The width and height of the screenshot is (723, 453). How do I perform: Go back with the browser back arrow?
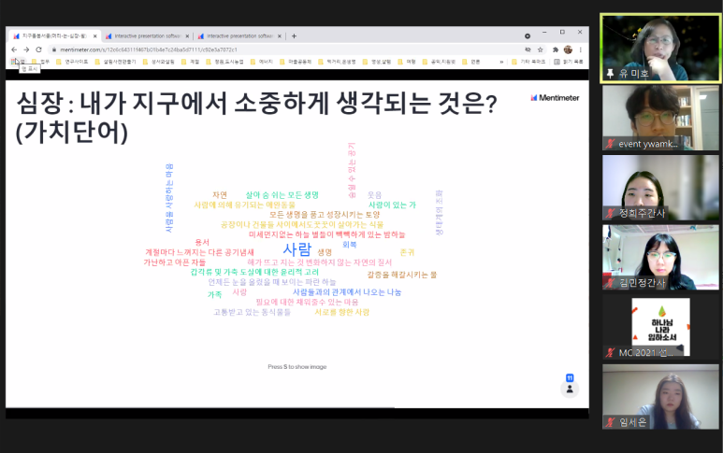[14, 50]
